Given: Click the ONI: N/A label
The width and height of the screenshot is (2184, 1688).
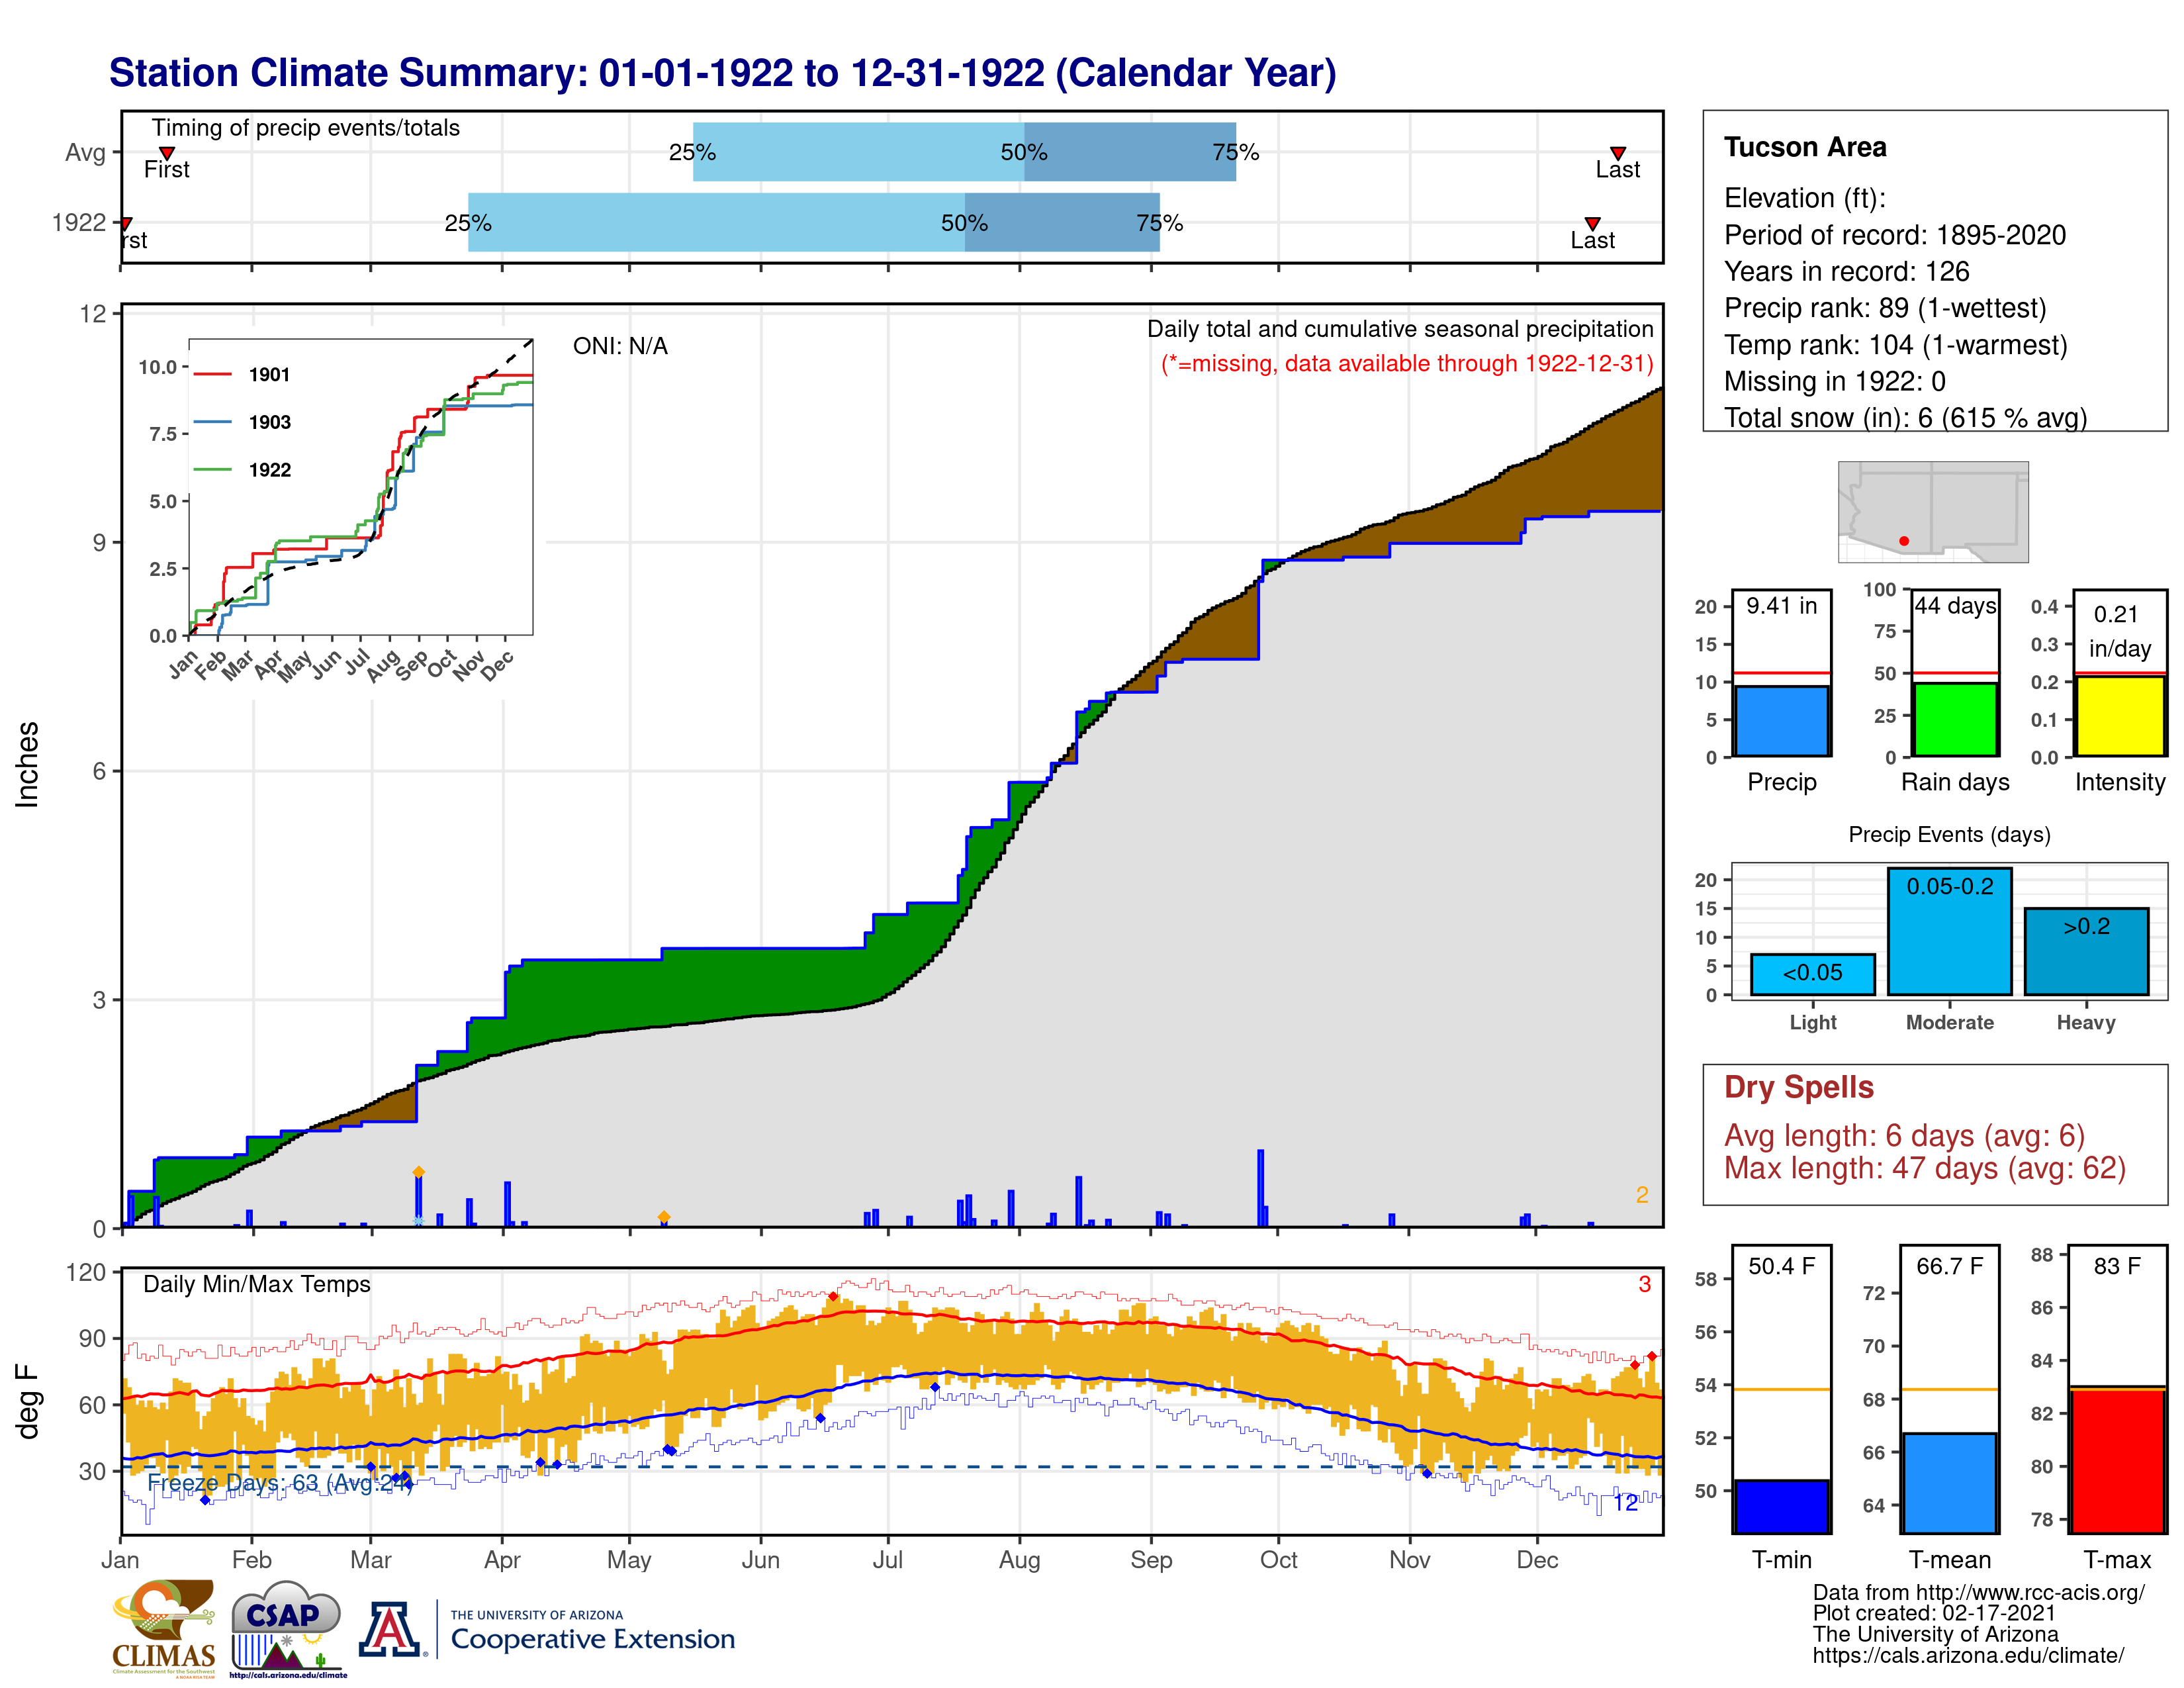Looking at the screenshot, I should coord(620,346).
